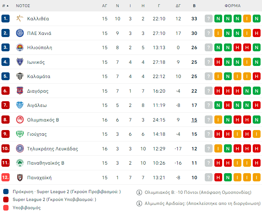Sort standings by the Β points column

point(194,6)
